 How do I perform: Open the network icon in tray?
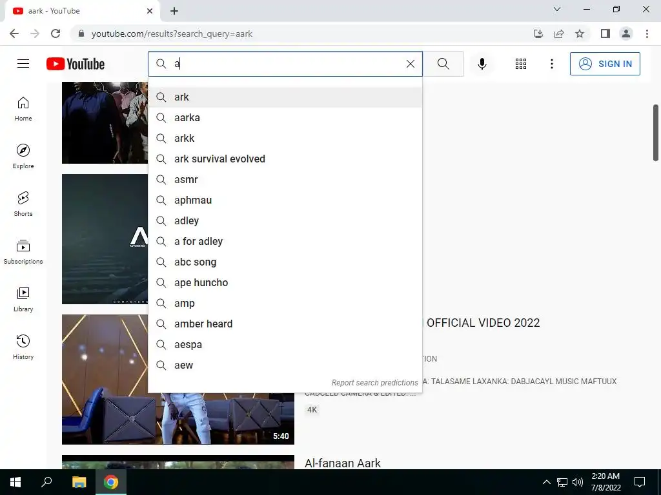click(562, 482)
